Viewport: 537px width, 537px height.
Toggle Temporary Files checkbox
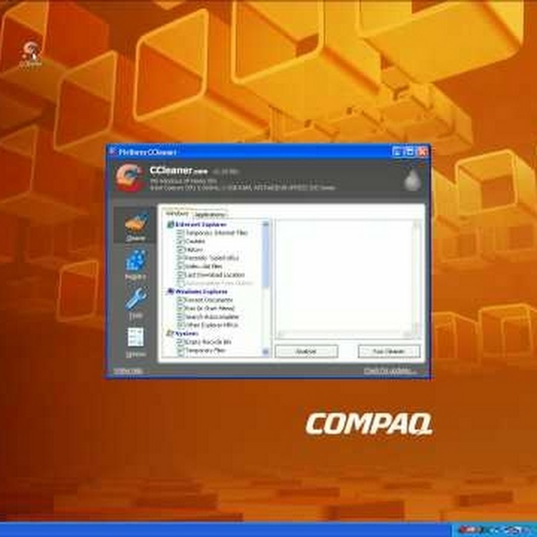tap(181, 350)
